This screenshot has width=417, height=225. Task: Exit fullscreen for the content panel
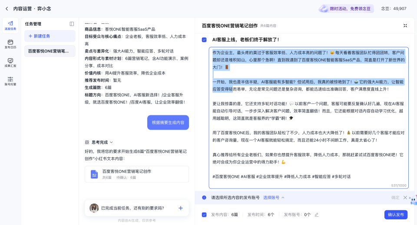point(405,26)
